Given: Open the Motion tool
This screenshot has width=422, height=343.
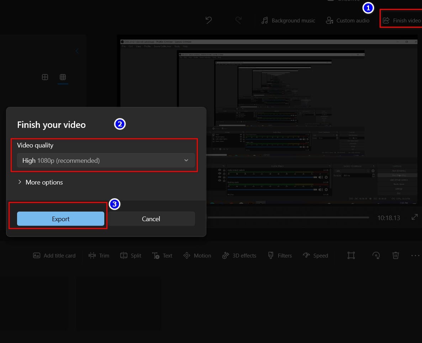Looking at the screenshot, I should pos(197,255).
